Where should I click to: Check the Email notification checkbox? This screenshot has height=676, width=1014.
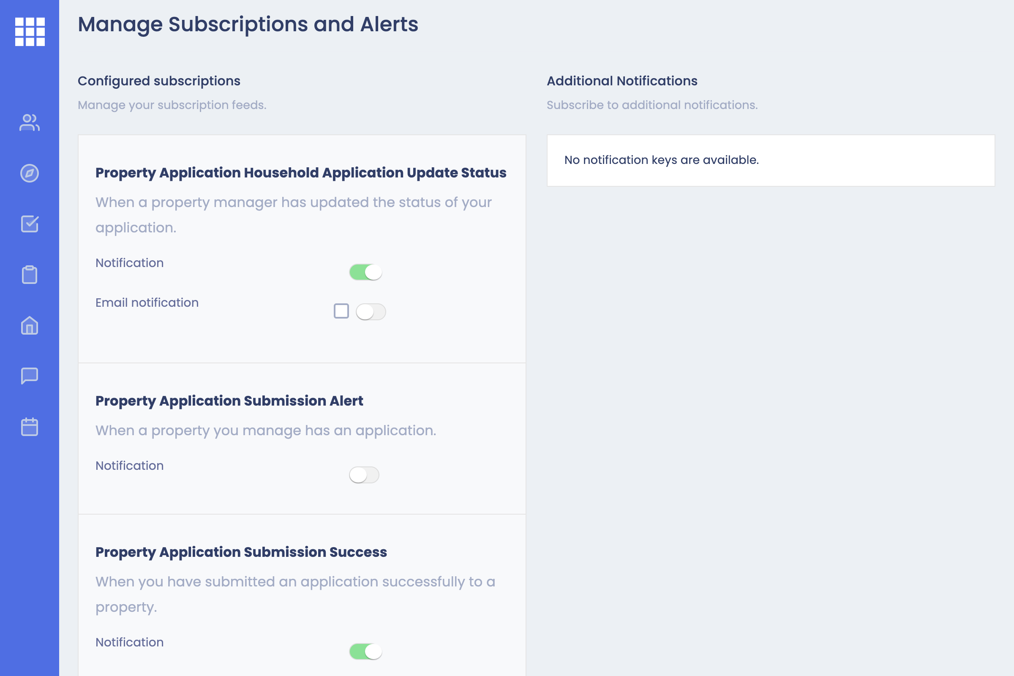click(341, 311)
